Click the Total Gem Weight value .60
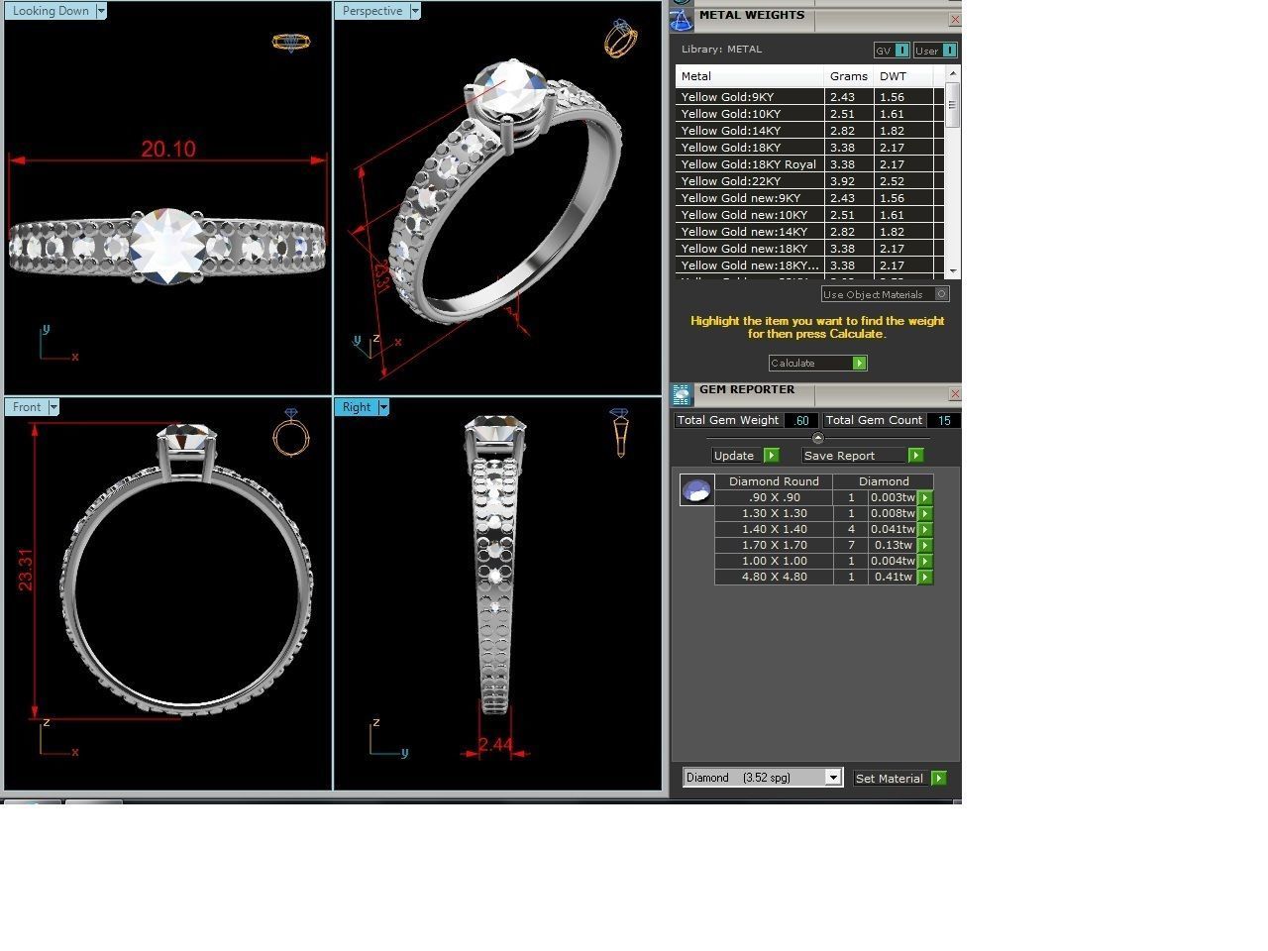The width and height of the screenshot is (1268, 951). pos(801,421)
